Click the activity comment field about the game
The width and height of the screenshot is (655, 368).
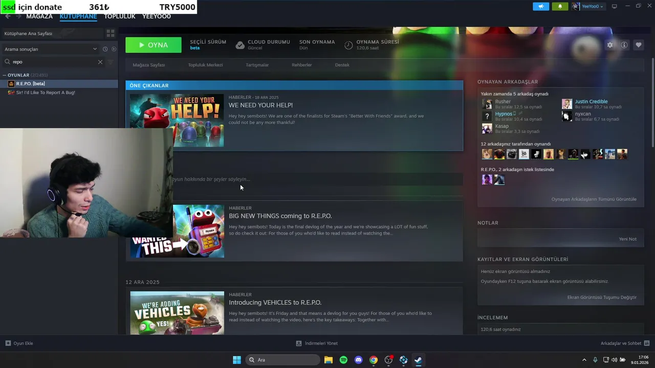(317, 179)
